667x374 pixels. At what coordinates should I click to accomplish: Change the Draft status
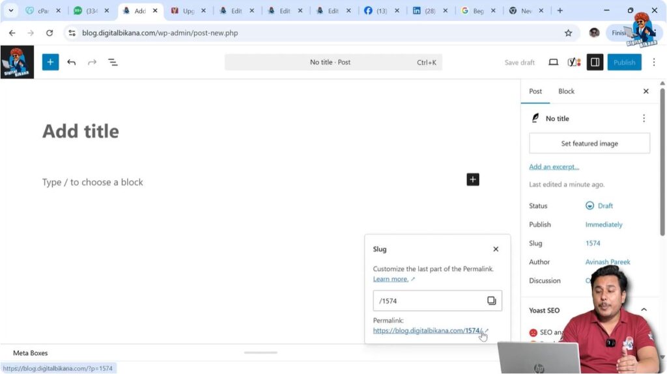click(x=599, y=206)
